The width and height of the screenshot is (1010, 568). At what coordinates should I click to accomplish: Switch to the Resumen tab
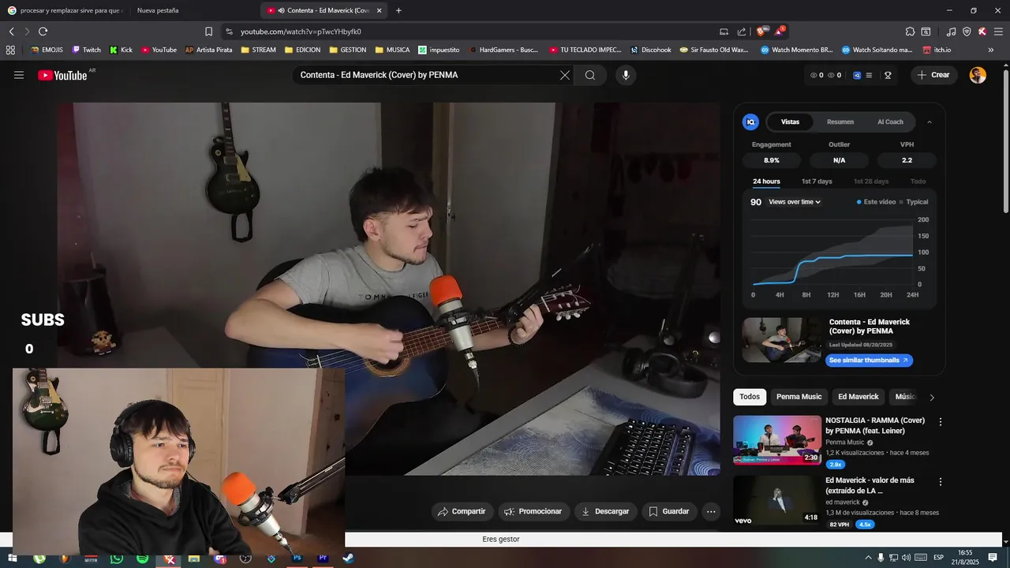point(840,122)
